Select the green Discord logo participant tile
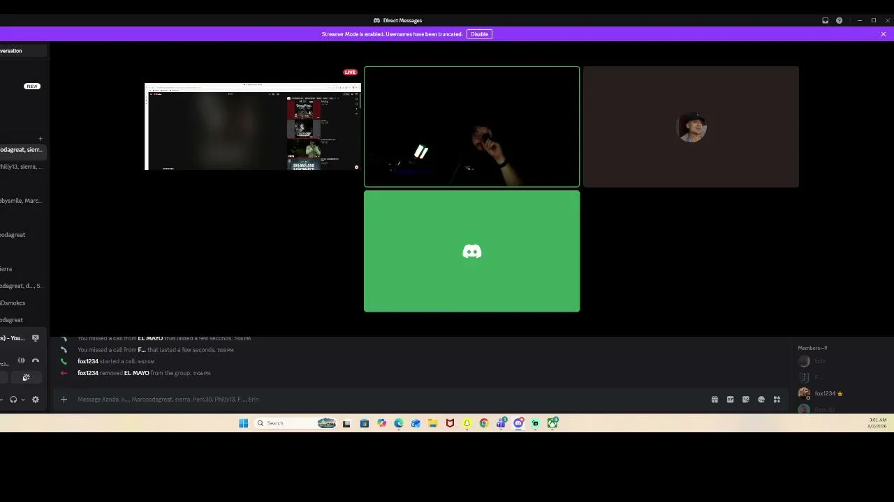Screen dimensions: 894x502 pos(471,251)
